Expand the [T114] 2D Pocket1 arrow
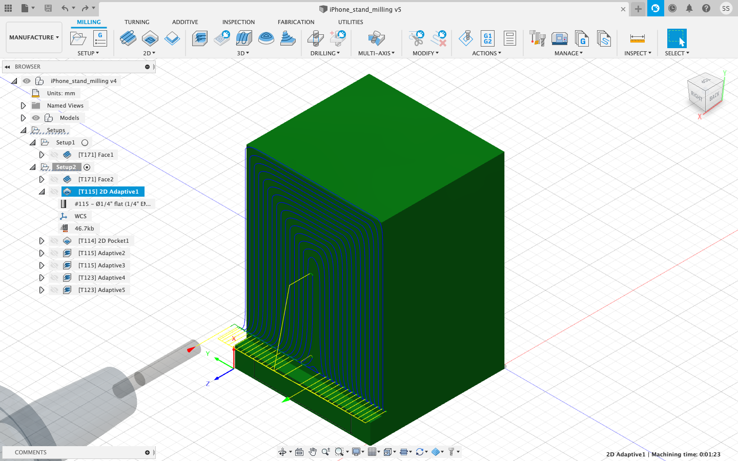The width and height of the screenshot is (738, 461). (x=42, y=241)
